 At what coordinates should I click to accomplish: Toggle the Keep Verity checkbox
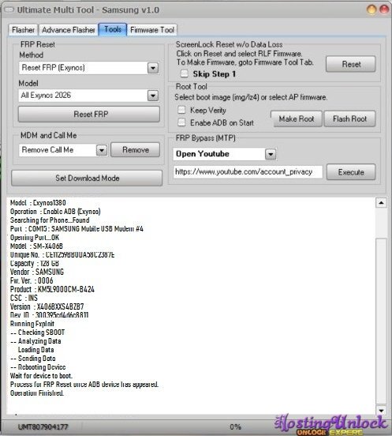[181, 110]
